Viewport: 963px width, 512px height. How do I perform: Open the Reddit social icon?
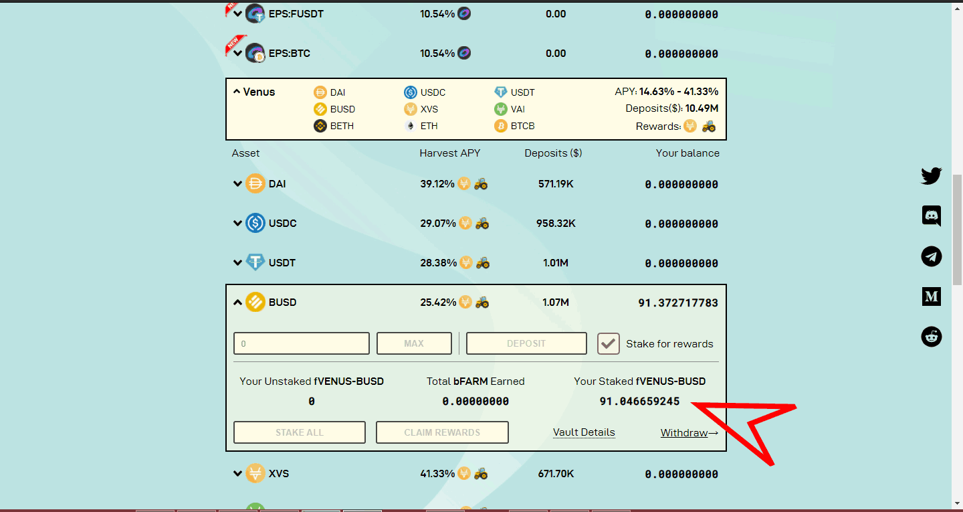[x=932, y=337]
